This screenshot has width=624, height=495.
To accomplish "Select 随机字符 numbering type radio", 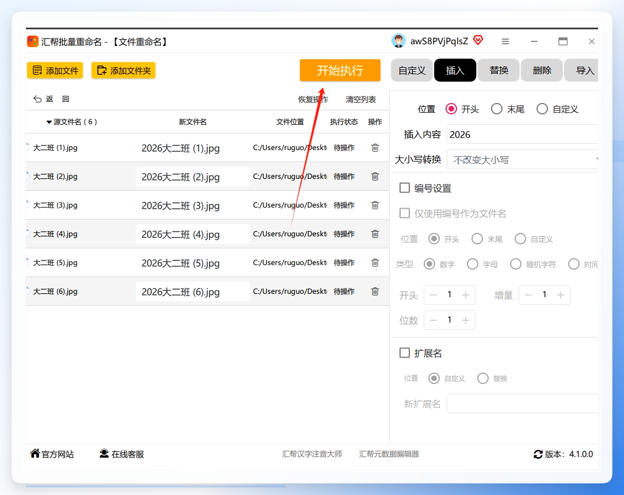I will (516, 264).
